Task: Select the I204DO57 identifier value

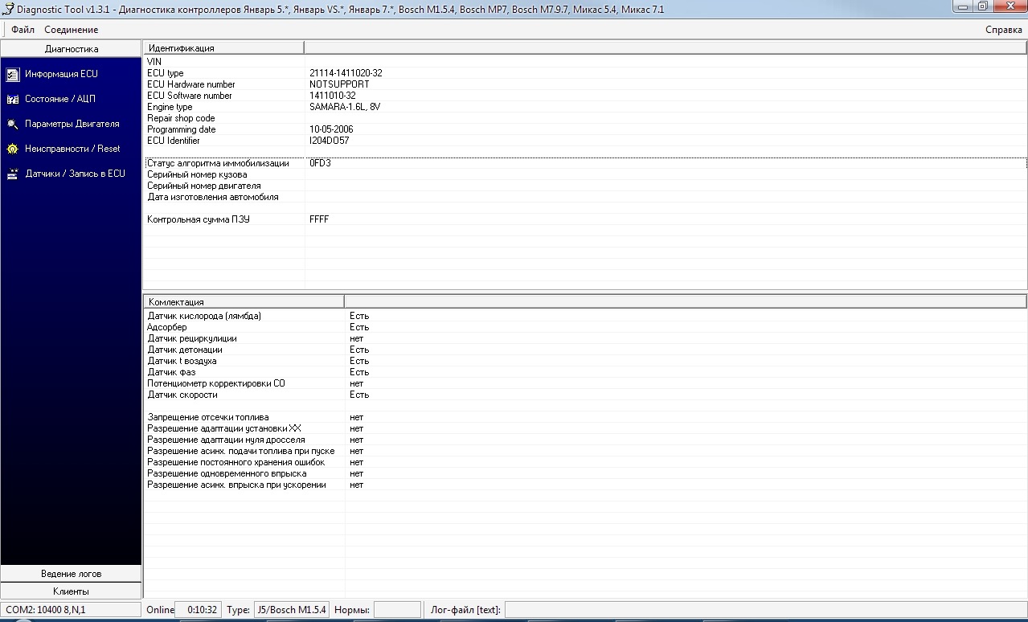Action: pyautogui.click(x=330, y=141)
